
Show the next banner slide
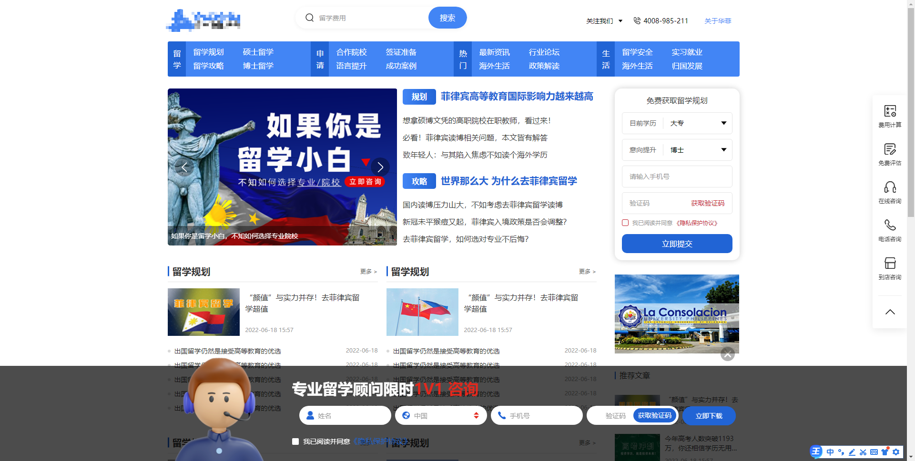[x=380, y=167]
